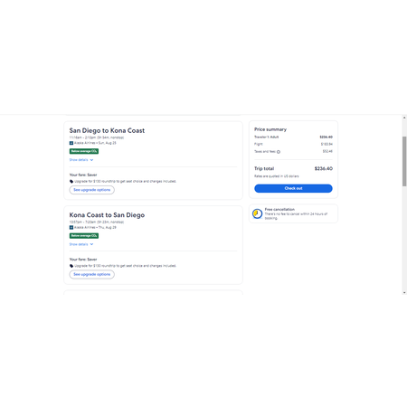Viewport: 407px width, 407px height.
Task: Click Below average CO2 badge on return flight
Action: tap(84, 235)
